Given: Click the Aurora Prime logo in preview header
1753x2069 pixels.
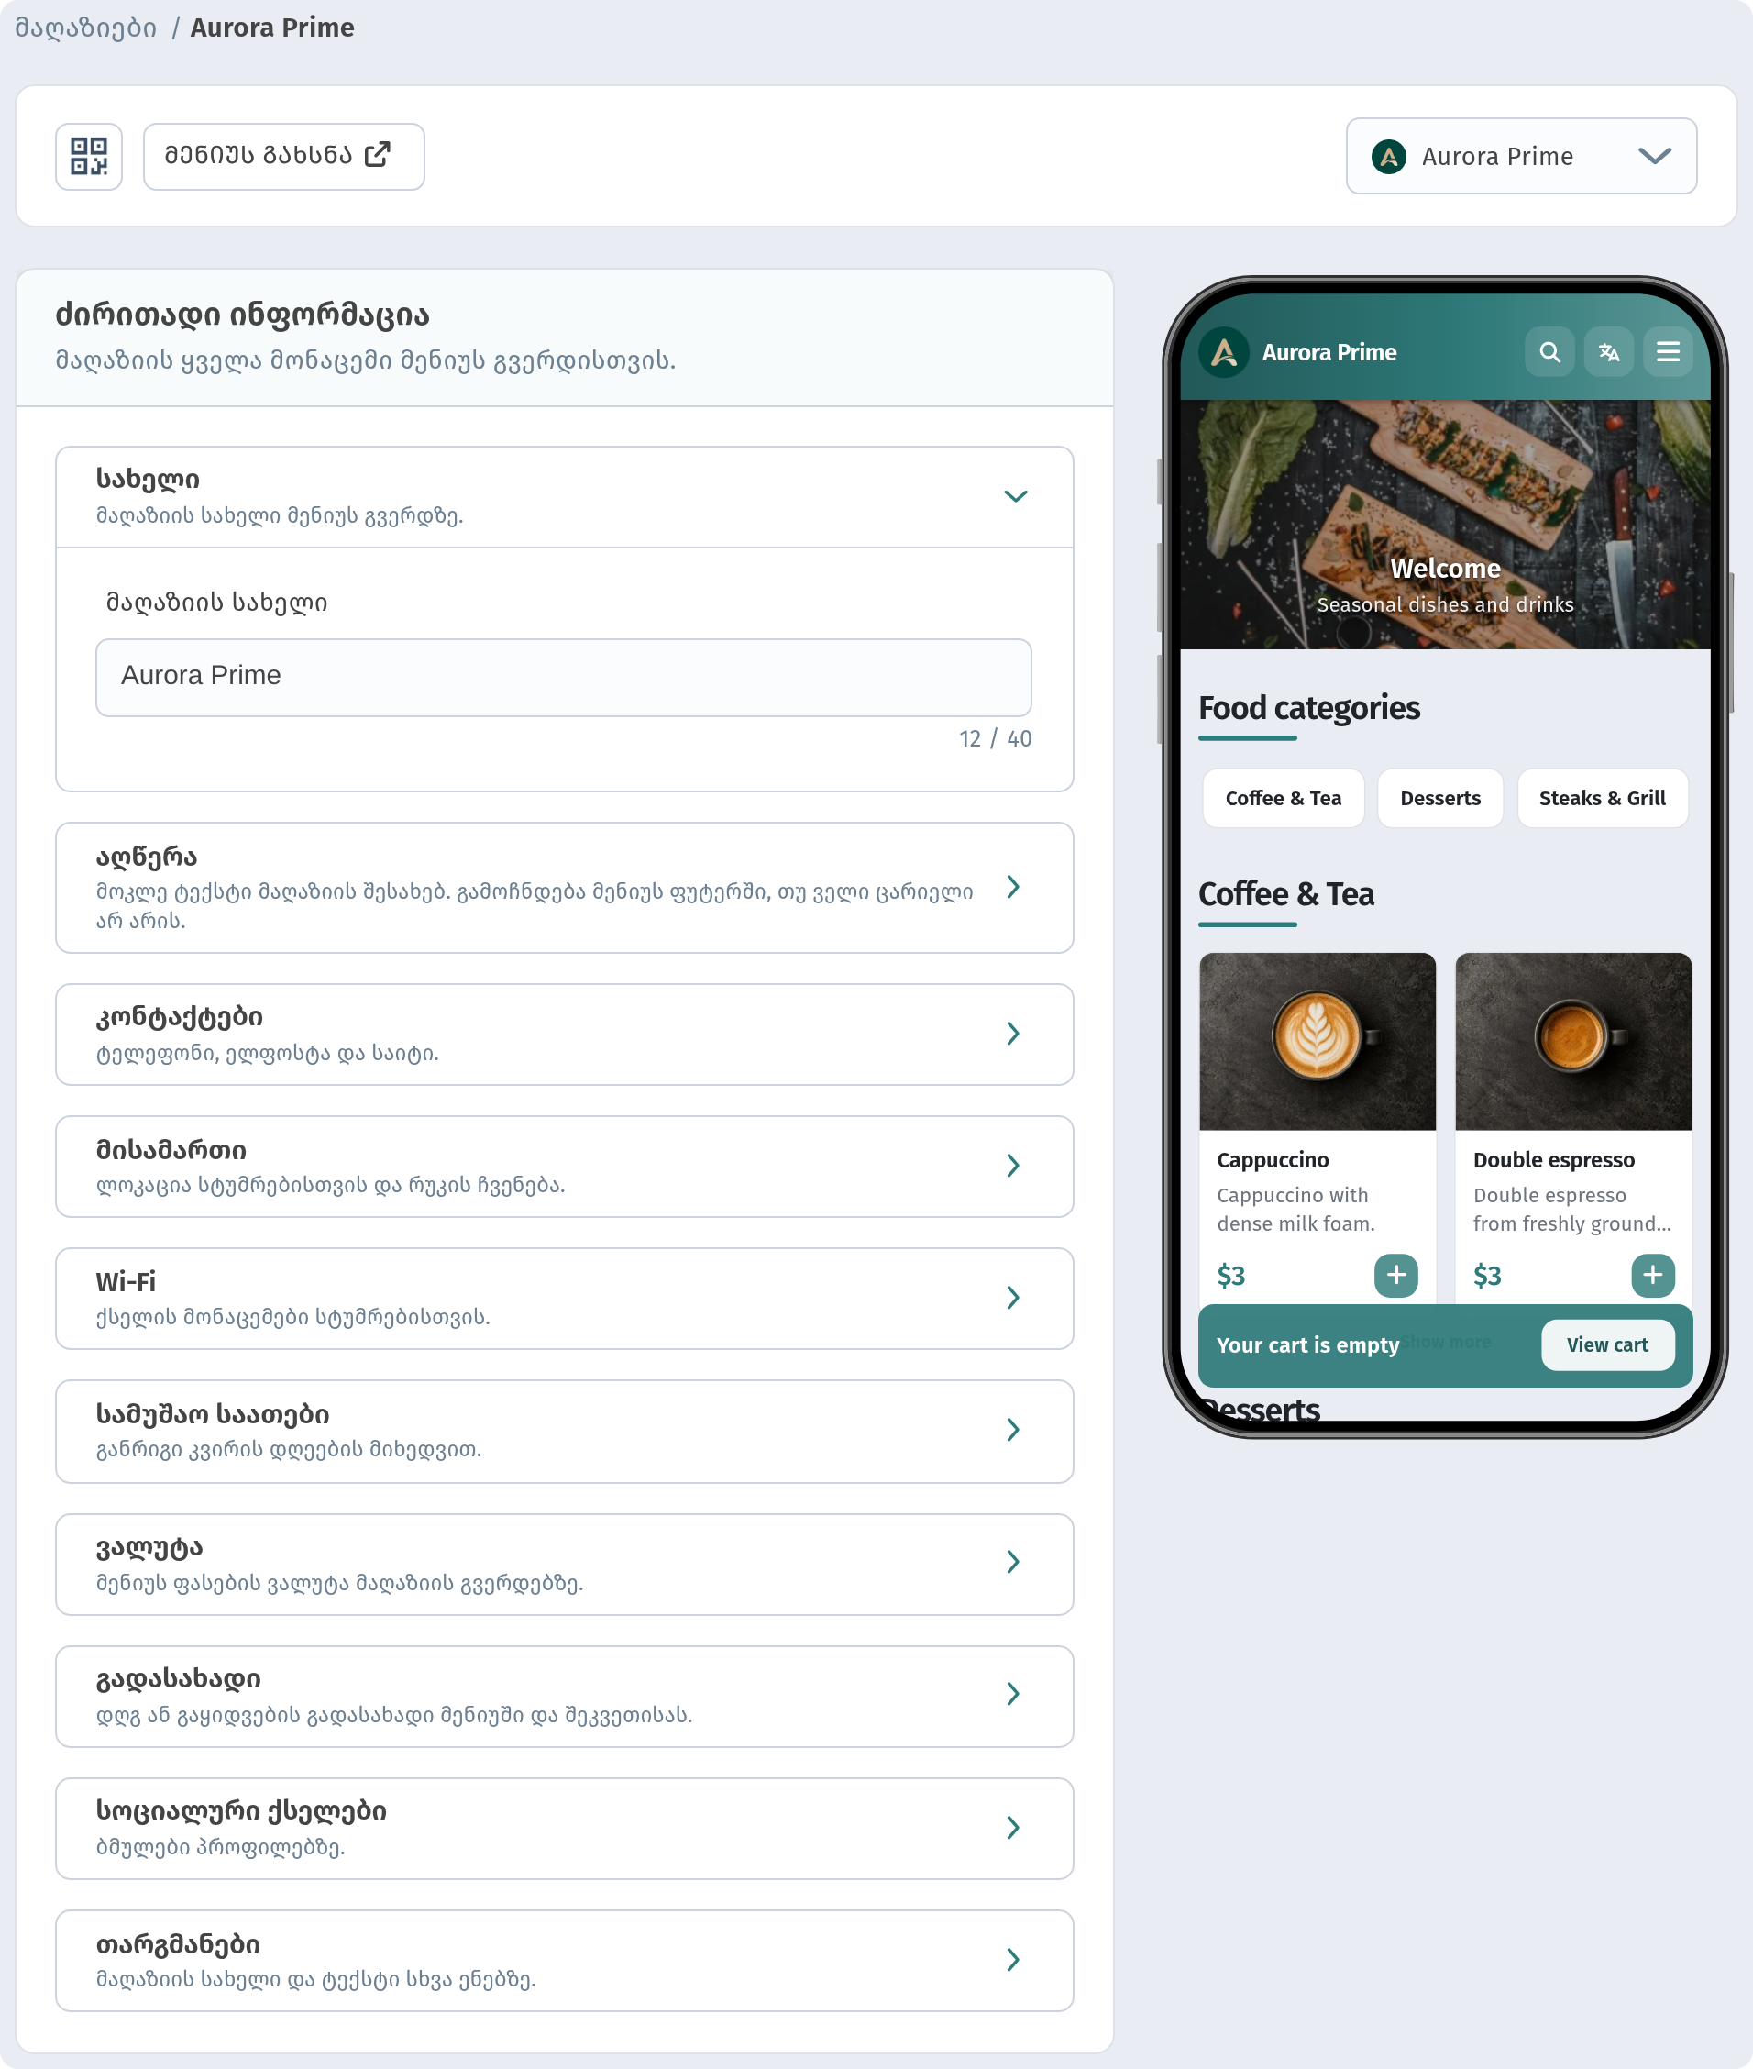Looking at the screenshot, I should (x=1224, y=352).
